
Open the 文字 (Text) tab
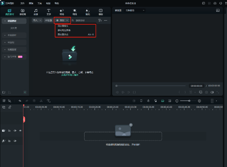point(48,12)
